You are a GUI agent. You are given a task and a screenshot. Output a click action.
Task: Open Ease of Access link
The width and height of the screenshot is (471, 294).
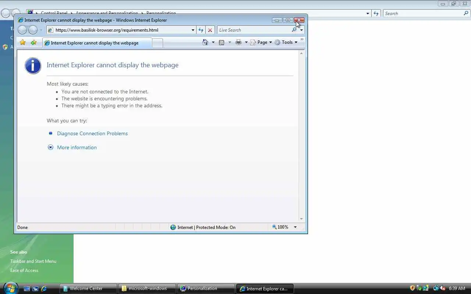[24, 270]
